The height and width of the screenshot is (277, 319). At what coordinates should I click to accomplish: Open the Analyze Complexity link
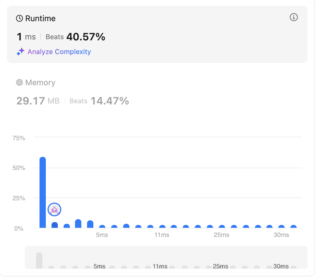pos(59,52)
